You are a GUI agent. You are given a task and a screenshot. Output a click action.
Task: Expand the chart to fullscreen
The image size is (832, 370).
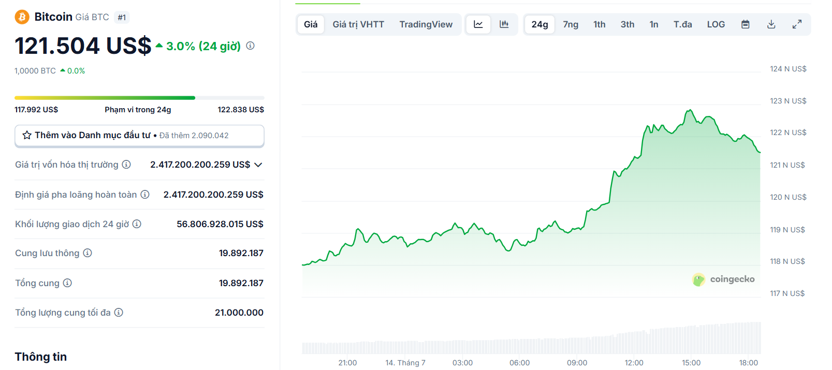(x=797, y=24)
